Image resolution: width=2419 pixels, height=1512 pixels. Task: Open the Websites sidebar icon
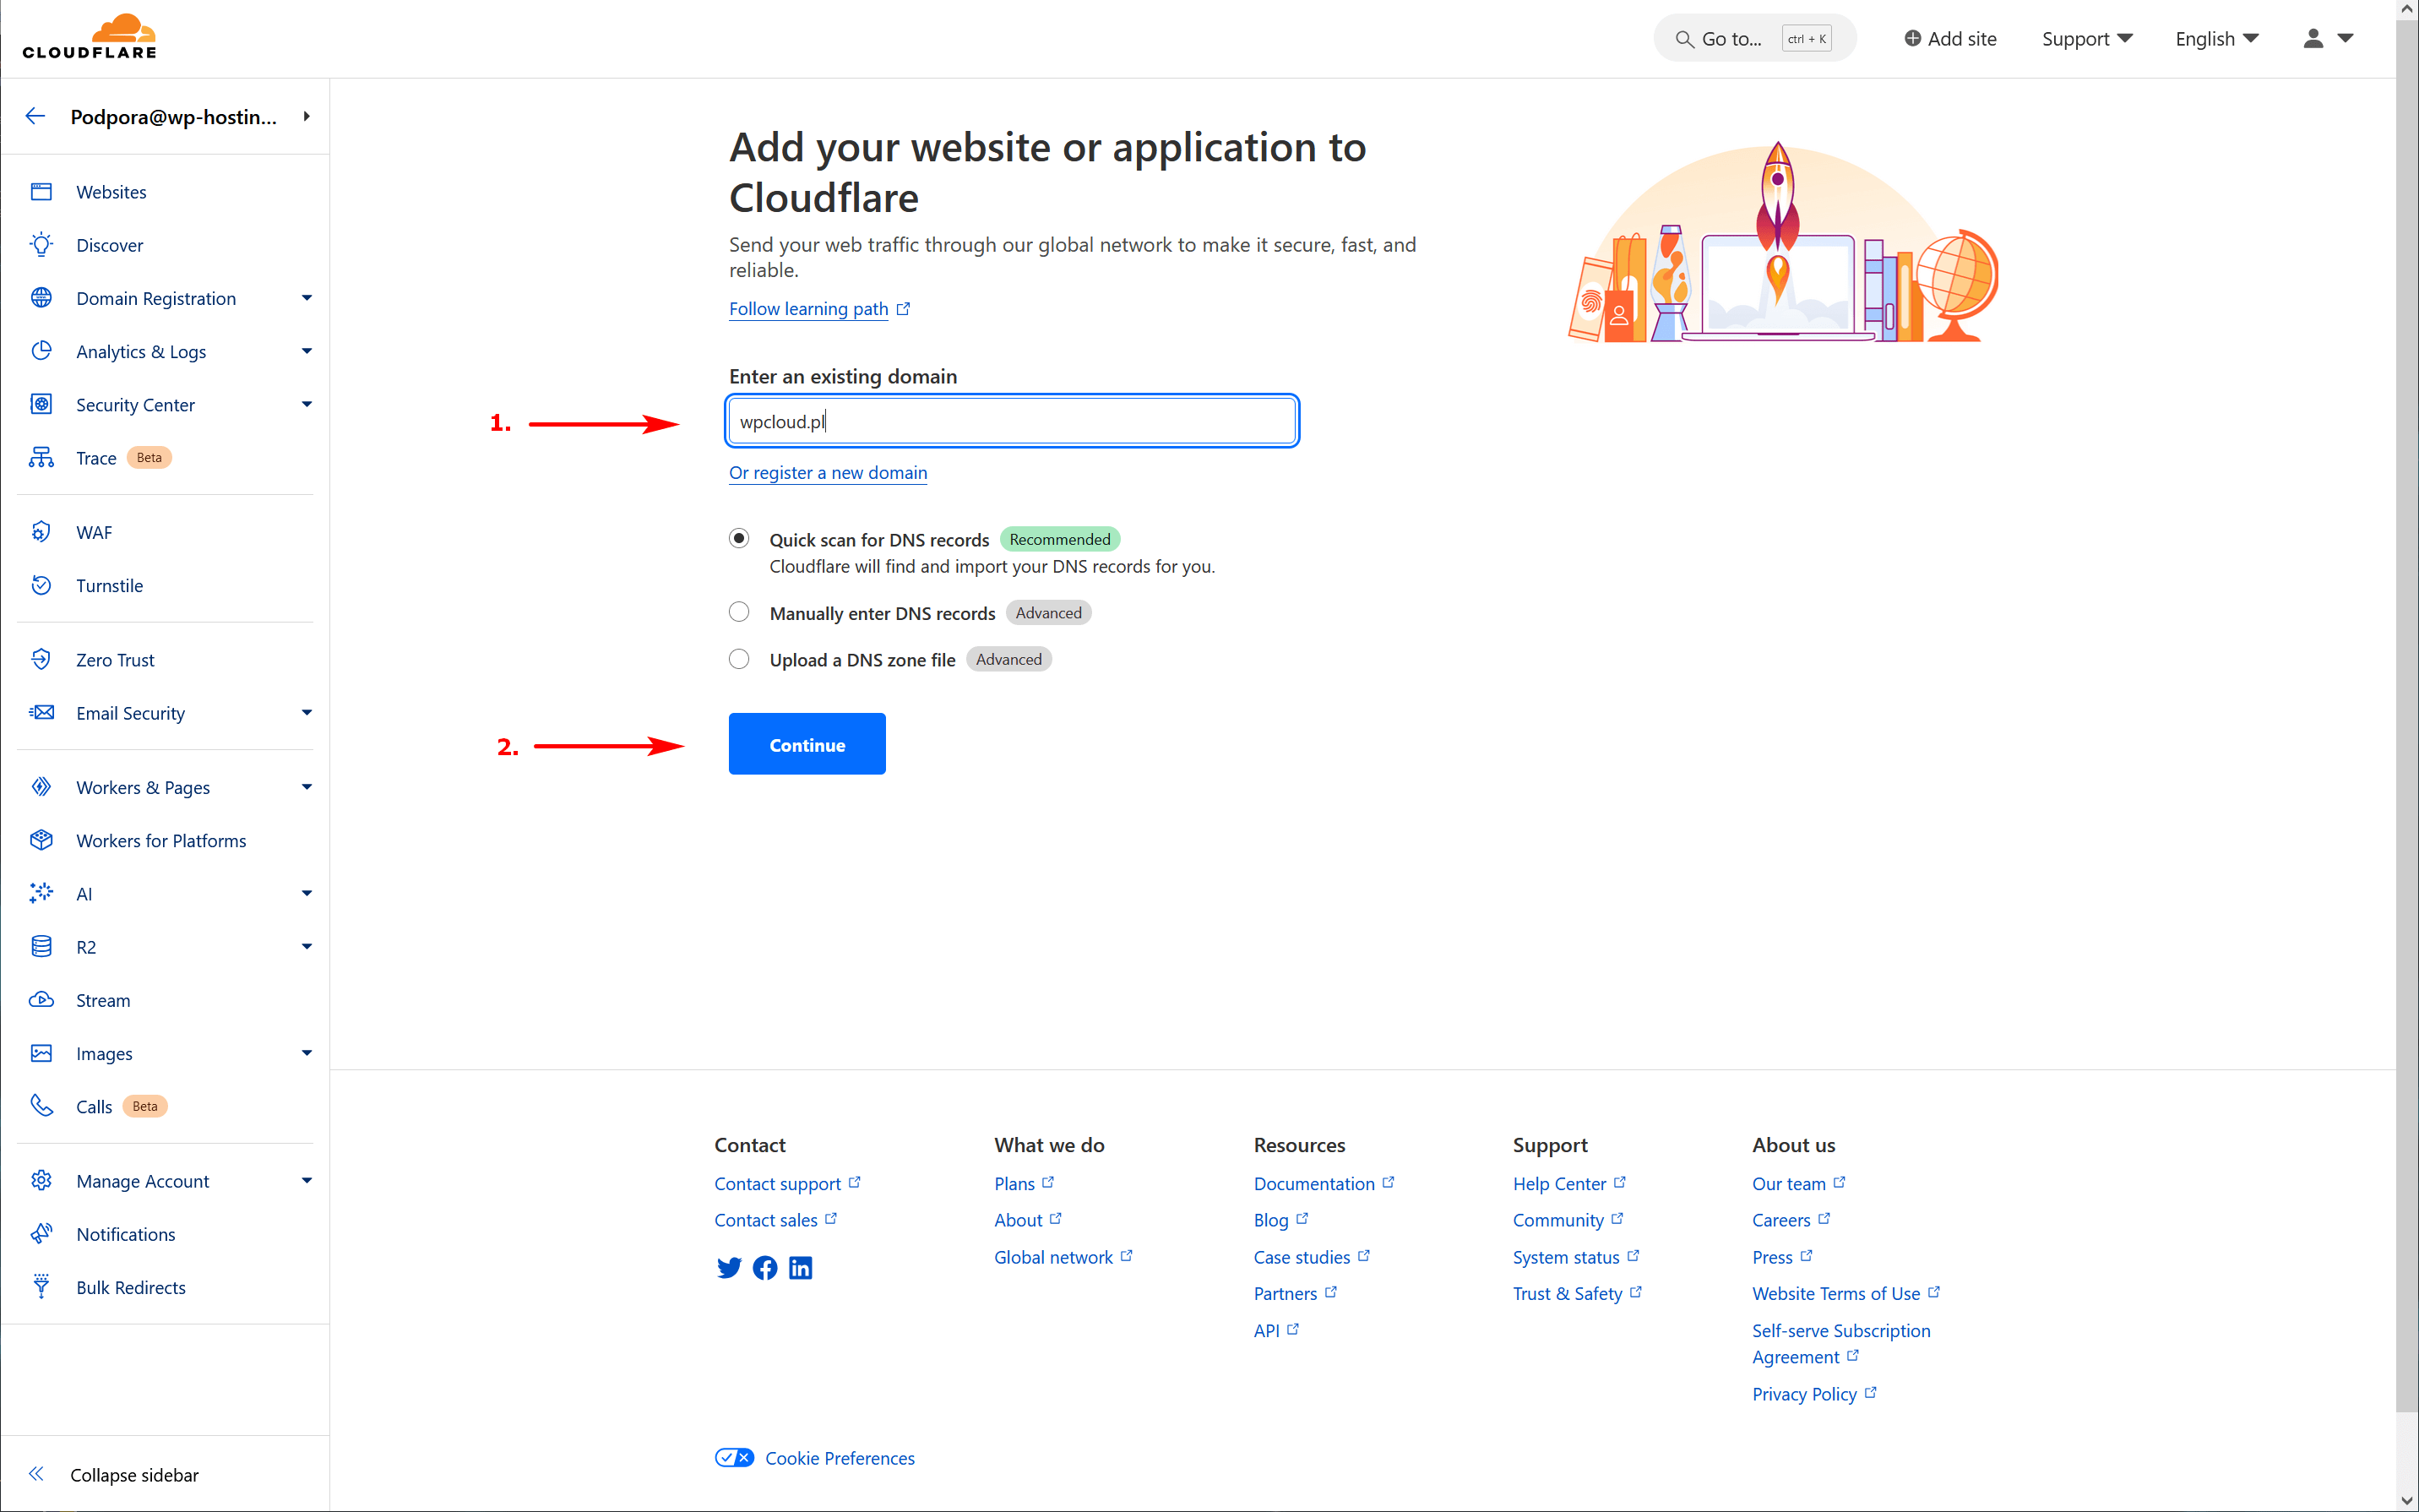pyautogui.click(x=41, y=191)
